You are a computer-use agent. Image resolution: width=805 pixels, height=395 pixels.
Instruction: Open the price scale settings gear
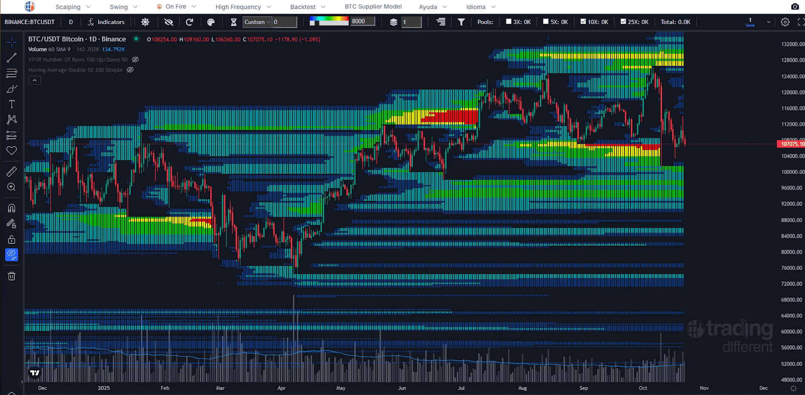click(793, 388)
